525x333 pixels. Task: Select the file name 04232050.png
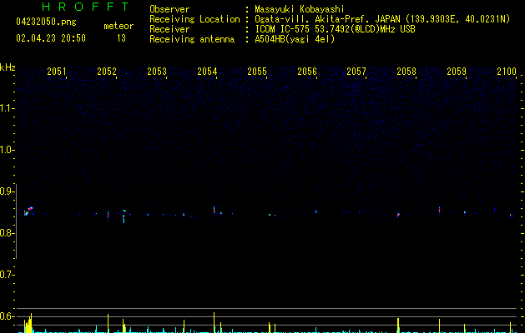click(x=46, y=22)
